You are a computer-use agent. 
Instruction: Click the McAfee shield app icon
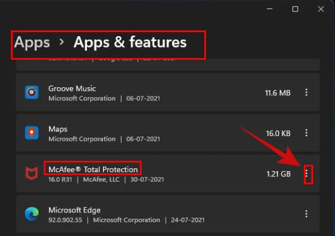(32, 173)
